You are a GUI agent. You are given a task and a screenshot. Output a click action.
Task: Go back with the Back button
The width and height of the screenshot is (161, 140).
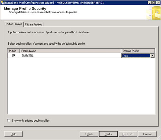coord(89,134)
